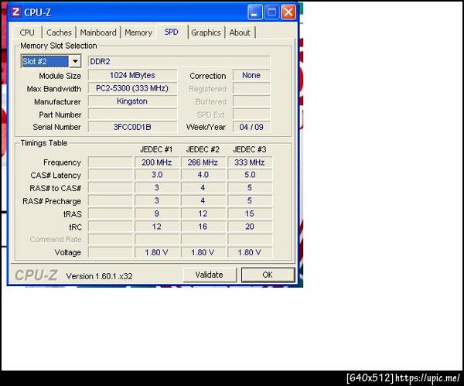Click the CPU-Z title bar app icon
Screen dimensions: 464x386
pyautogui.click(x=15, y=12)
